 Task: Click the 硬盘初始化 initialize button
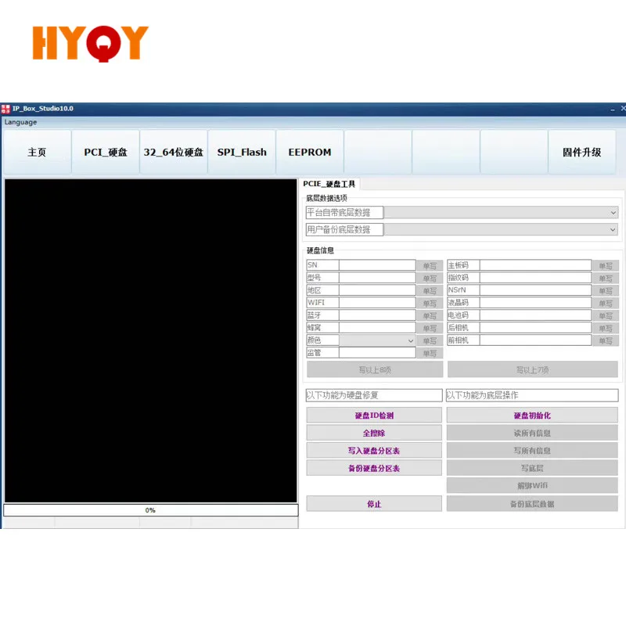[532, 416]
